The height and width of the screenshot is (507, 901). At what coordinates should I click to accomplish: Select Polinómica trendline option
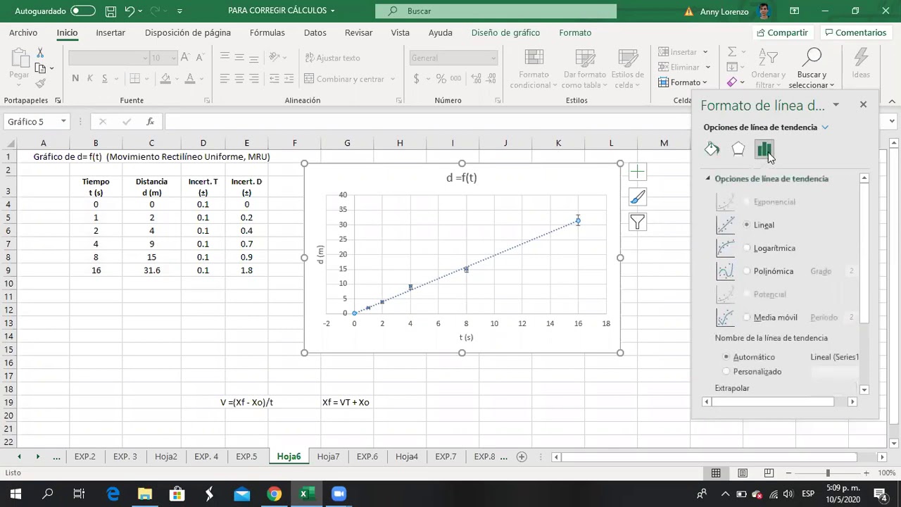(x=747, y=271)
